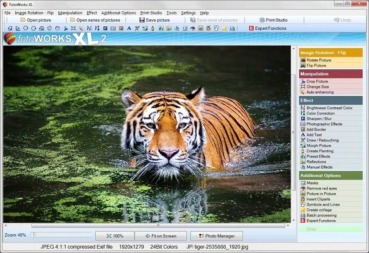Click status bar filename tiger-2535888_1920.jpg
The height and width of the screenshot is (253, 369).
221,247
